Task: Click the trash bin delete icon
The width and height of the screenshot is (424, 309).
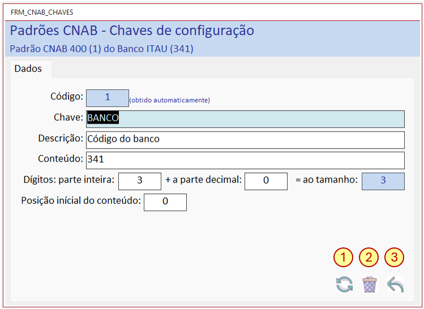Action: [370, 285]
